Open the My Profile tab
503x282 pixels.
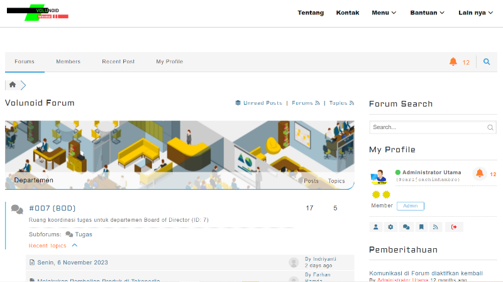click(x=169, y=62)
